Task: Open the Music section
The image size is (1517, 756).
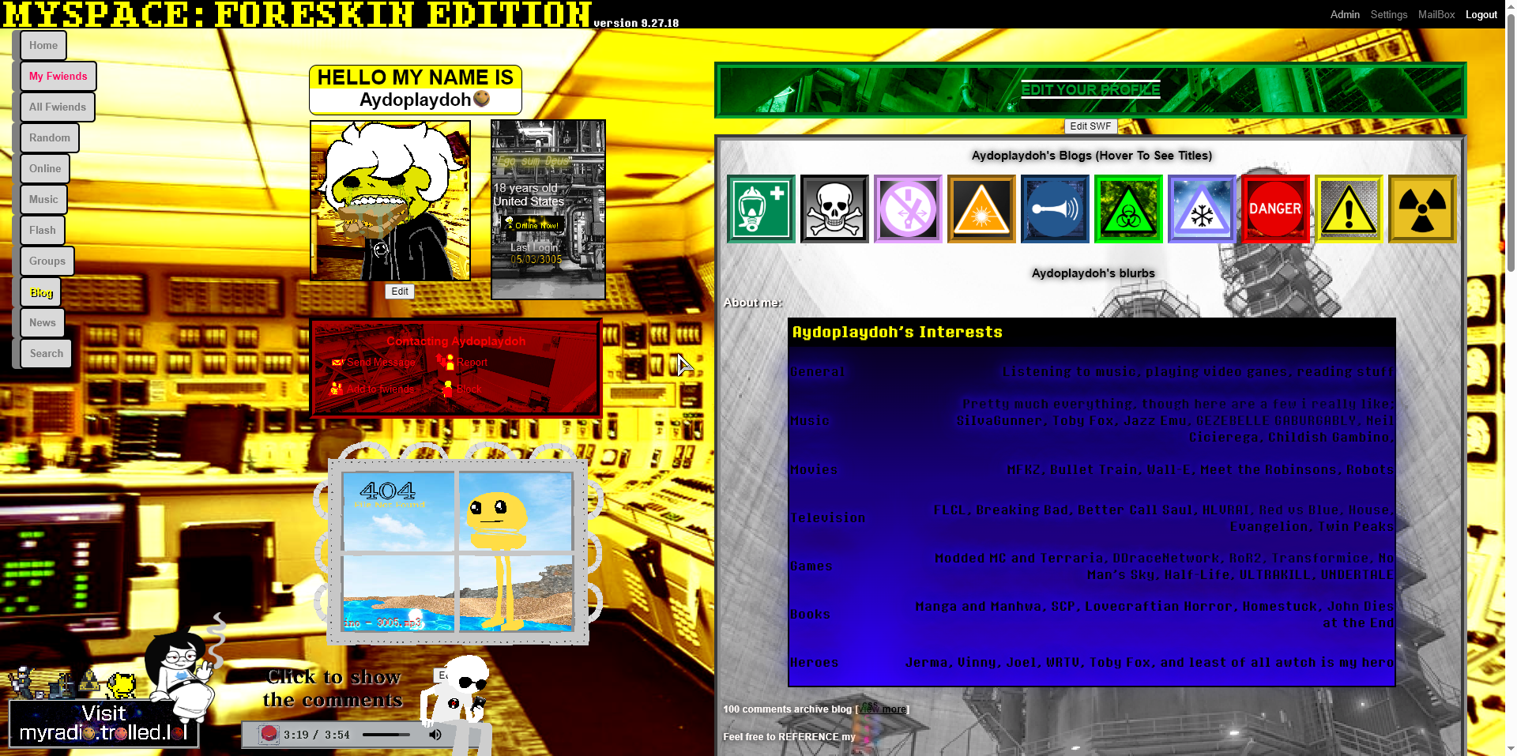Action: tap(43, 199)
